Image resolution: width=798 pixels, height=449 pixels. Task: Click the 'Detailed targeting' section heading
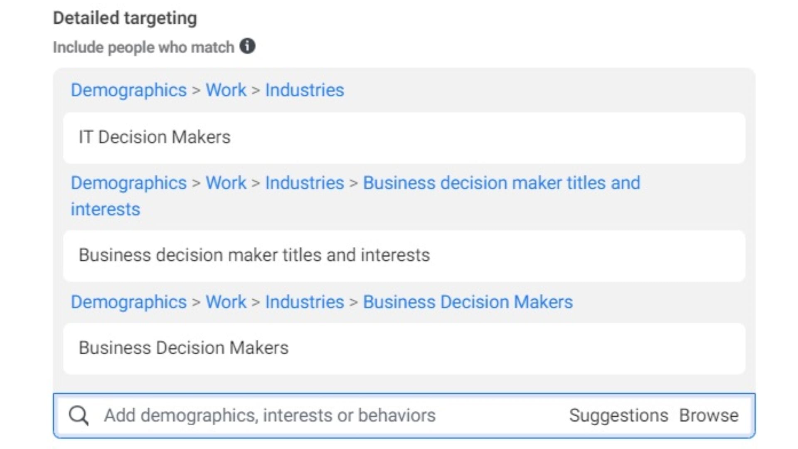pos(125,17)
